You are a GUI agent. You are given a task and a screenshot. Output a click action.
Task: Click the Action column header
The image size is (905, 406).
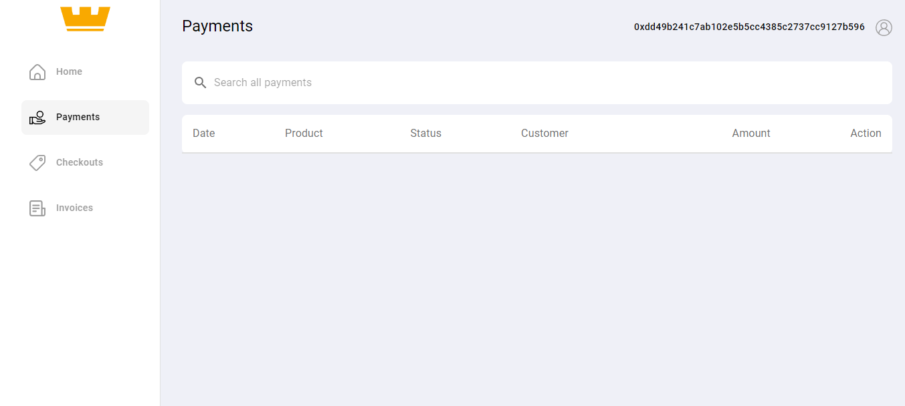tap(866, 134)
